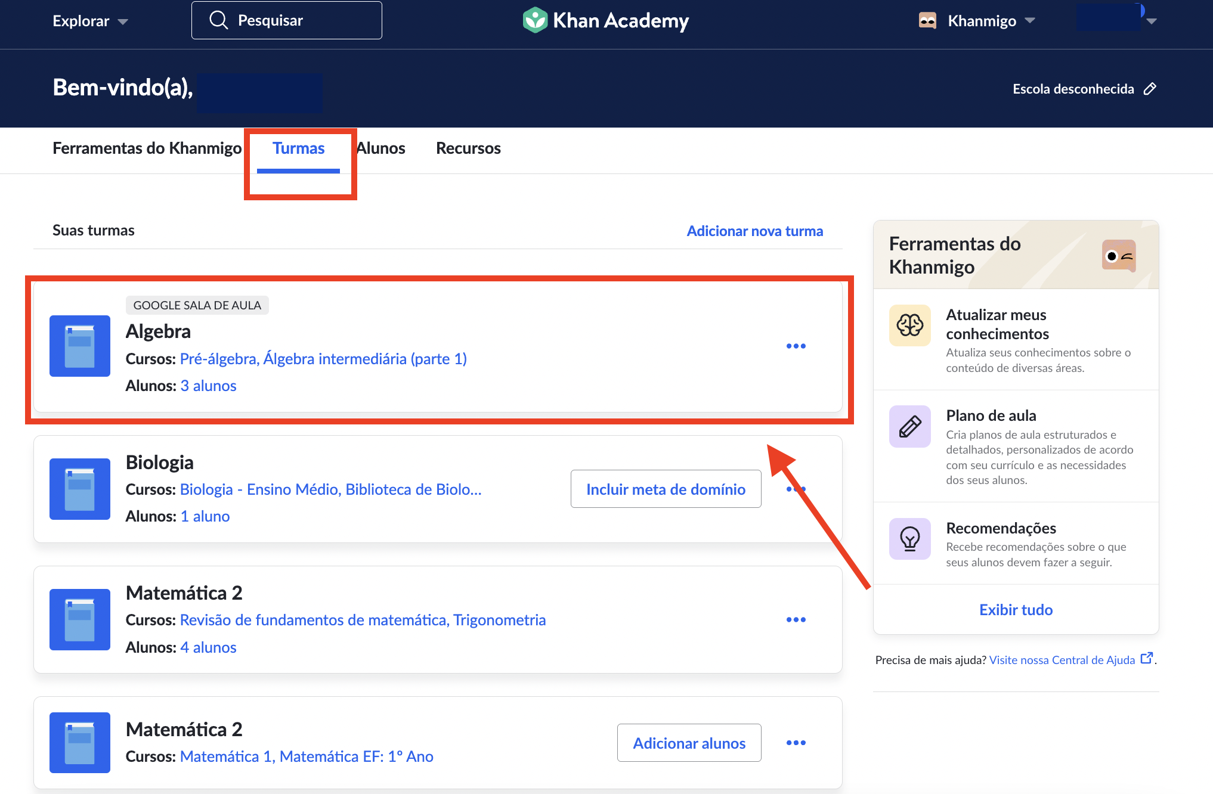Edit school via pencil icon
Image resolution: width=1213 pixels, height=794 pixels.
1150,89
